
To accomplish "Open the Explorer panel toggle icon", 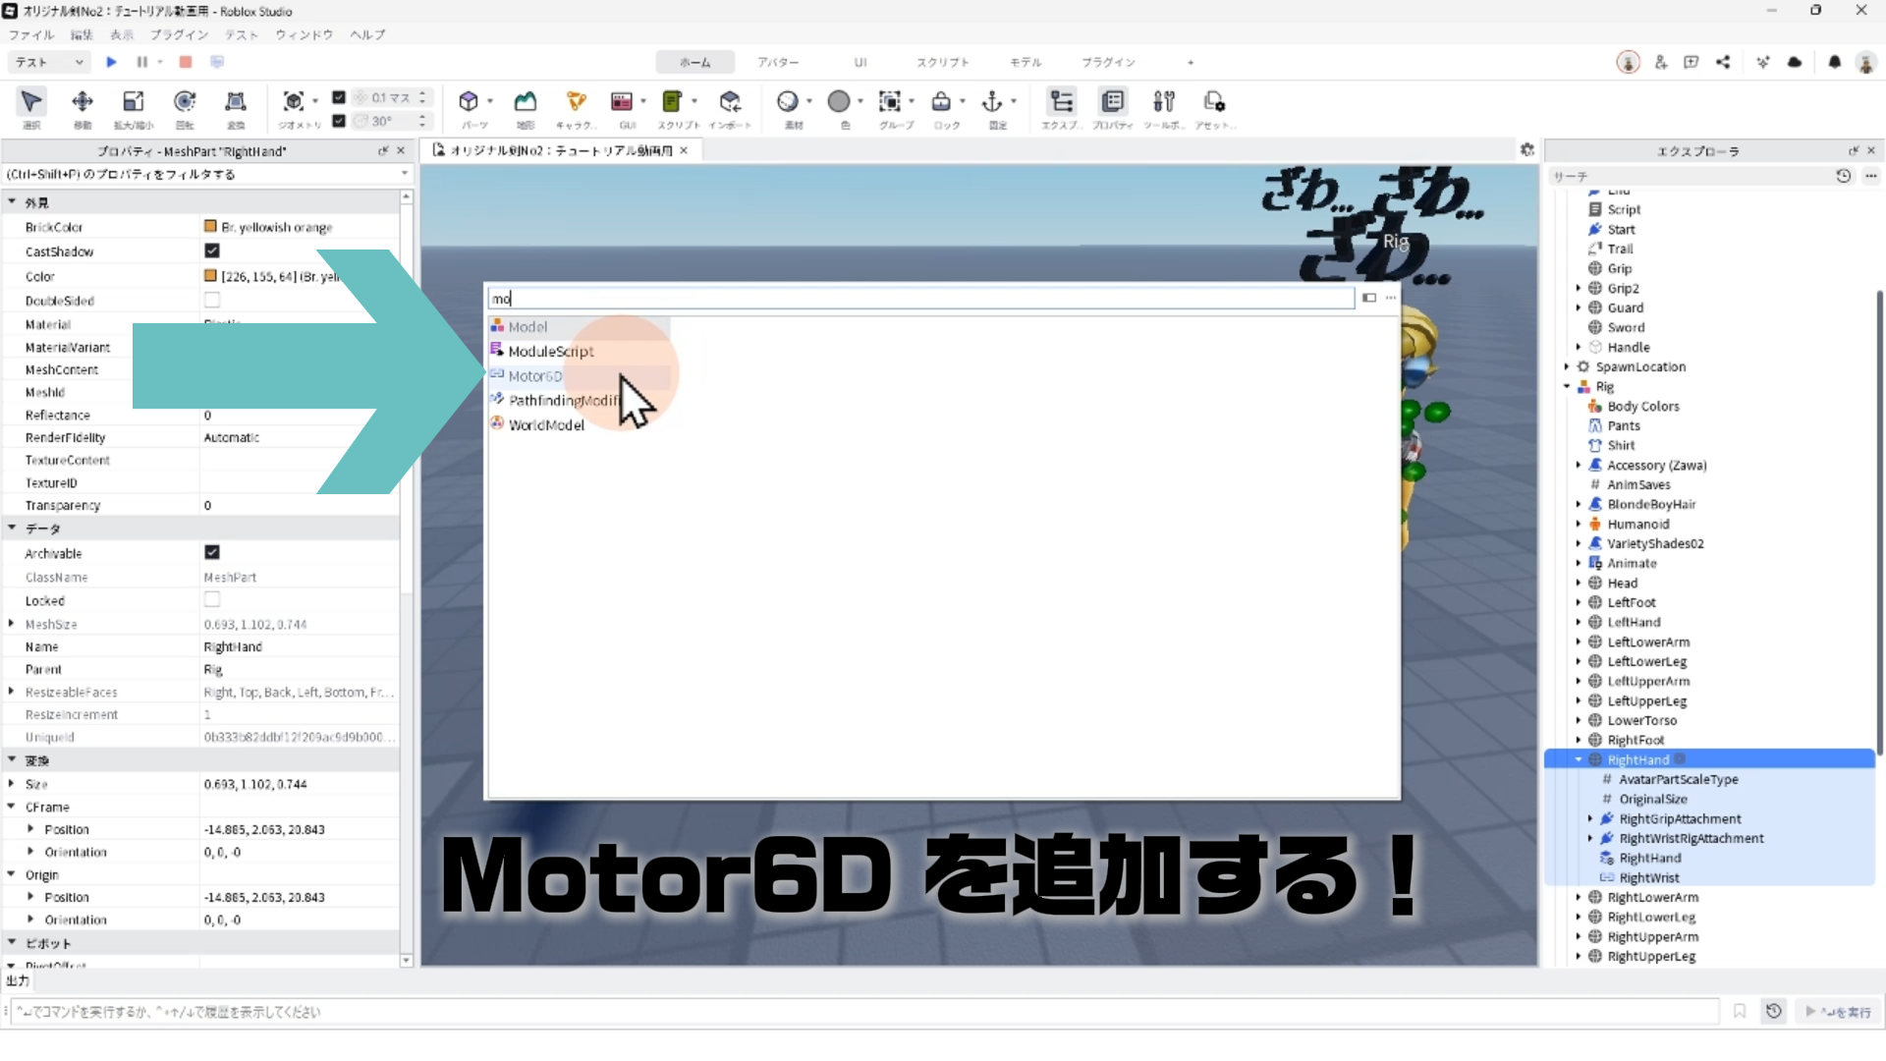I will click(x=1061, y=102).
